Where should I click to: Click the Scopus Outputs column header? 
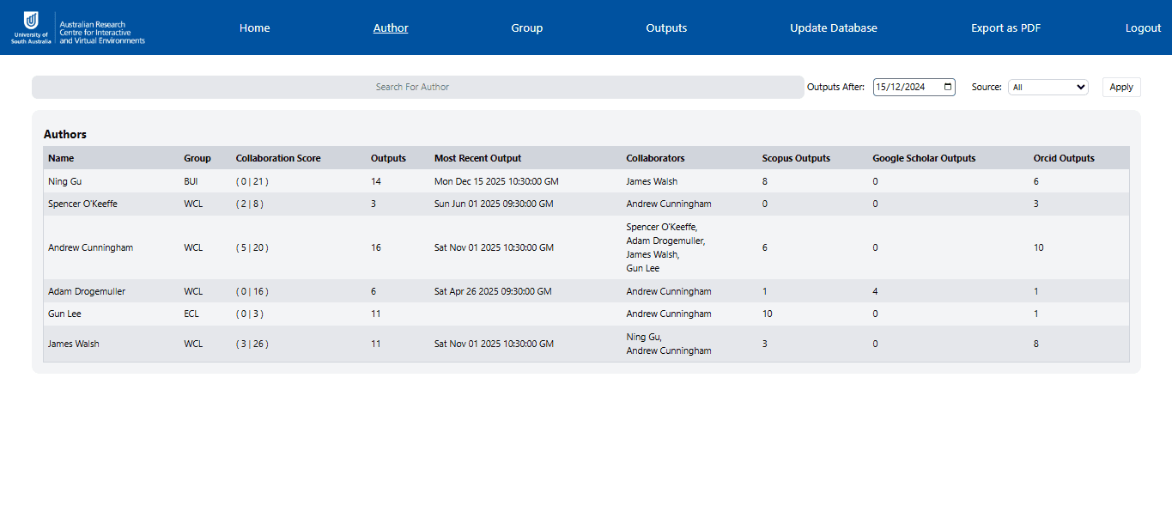pyautogui.click(x=796, y=158)
